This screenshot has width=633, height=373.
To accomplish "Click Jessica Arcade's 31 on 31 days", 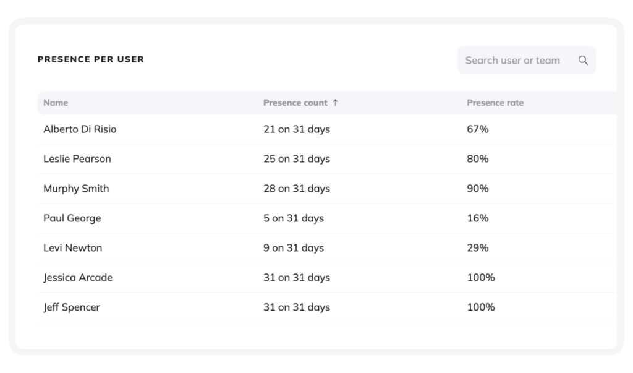I will [297, 278].
